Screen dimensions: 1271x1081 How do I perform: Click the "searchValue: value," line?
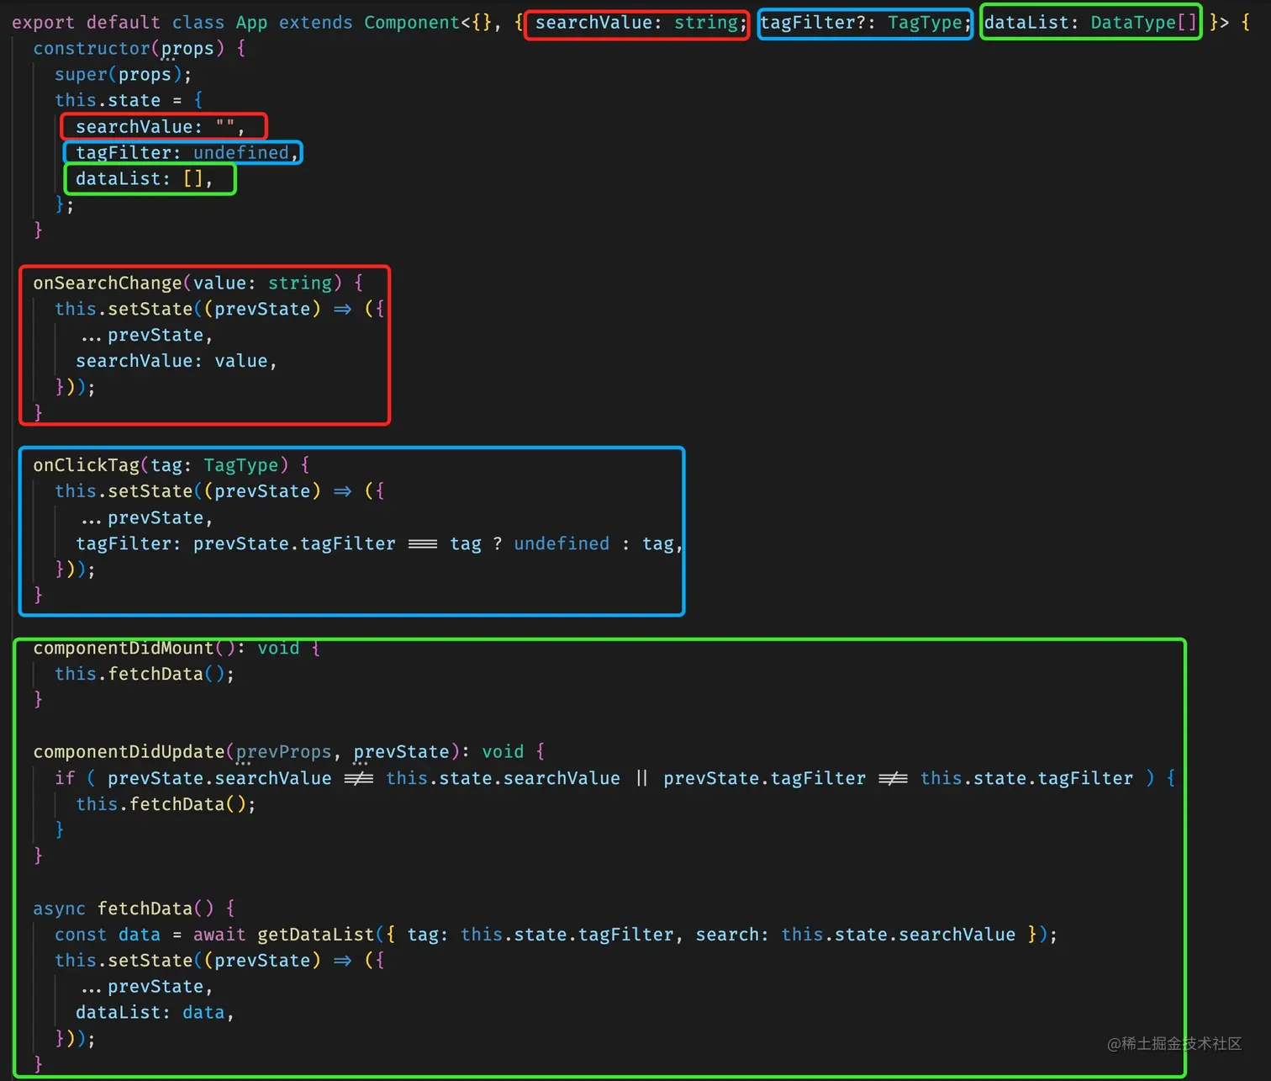[177, 362]
